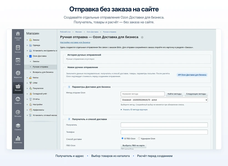Select the Аффилиаты tree label

pyautogui.click(x=38, y=110)
